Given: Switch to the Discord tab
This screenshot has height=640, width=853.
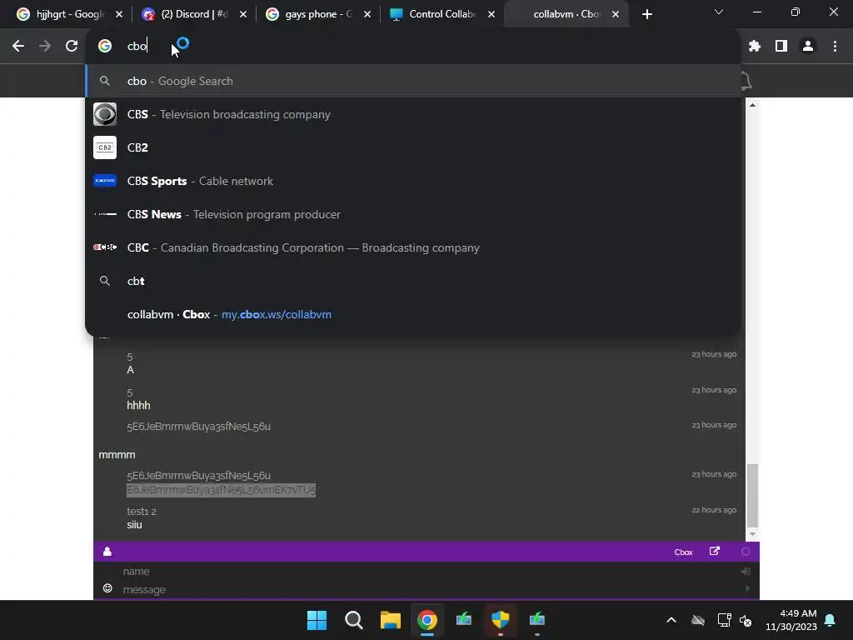Looking at the screenshot, I should [193, 15].
